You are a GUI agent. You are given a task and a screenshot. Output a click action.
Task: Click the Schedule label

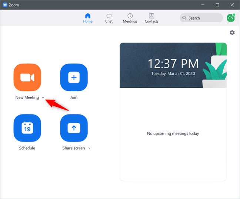coord(27,148)
